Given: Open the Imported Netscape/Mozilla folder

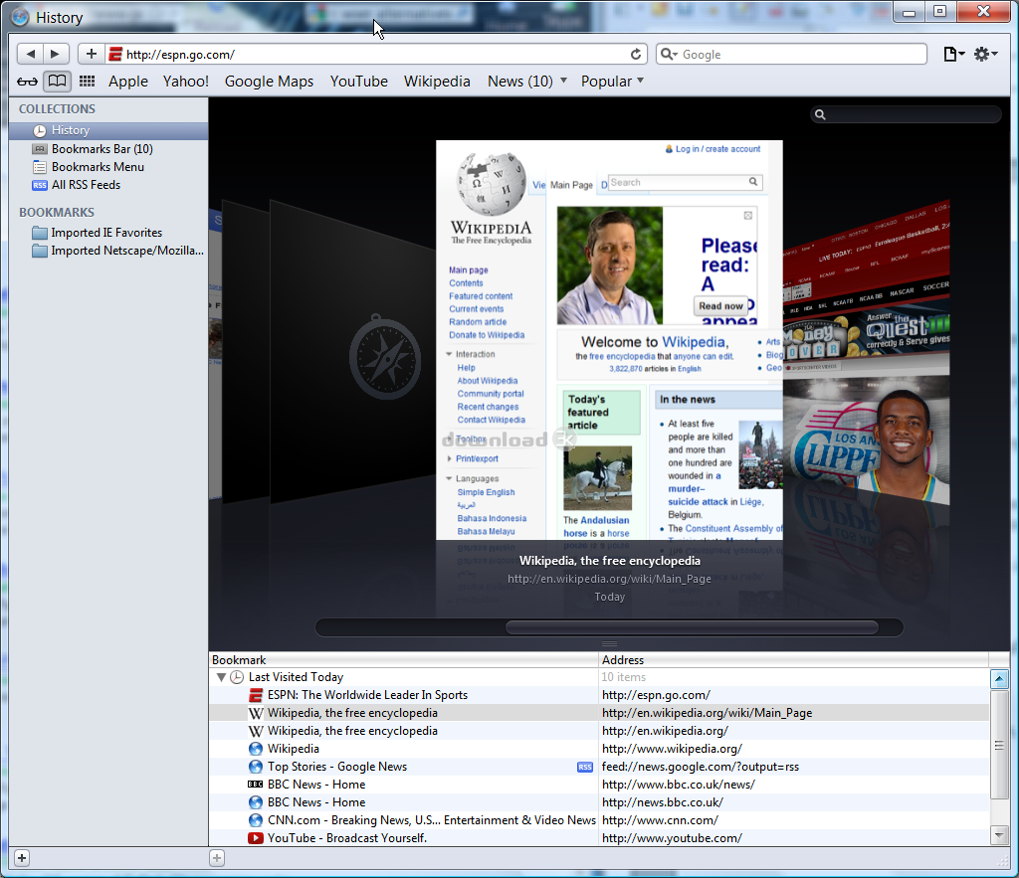Looking at the screenshot, I should click(108, 251).
